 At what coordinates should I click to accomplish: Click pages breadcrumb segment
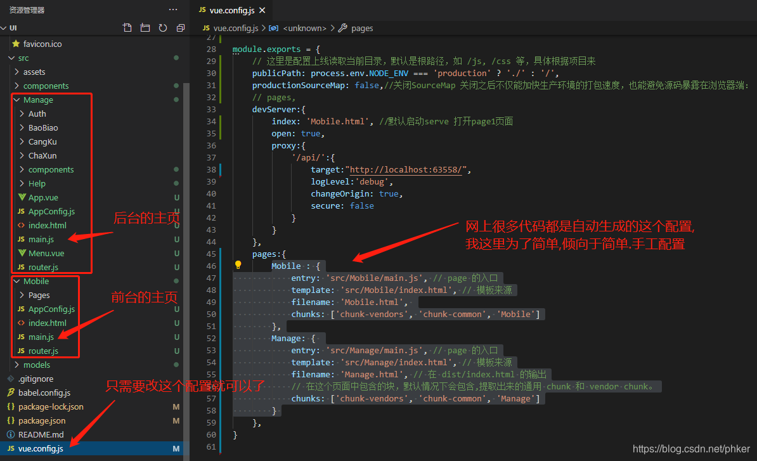click(x=362, y=28)
